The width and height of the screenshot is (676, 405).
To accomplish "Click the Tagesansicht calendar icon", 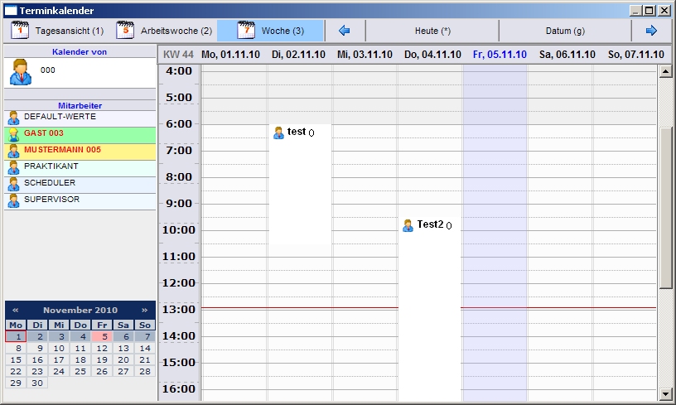I will coord(20,31).
